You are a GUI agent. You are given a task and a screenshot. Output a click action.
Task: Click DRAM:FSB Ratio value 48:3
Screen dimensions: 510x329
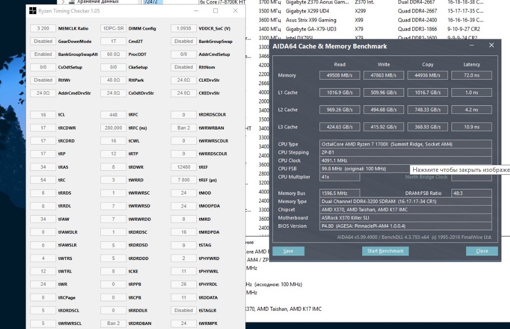(x=472, y=193)
